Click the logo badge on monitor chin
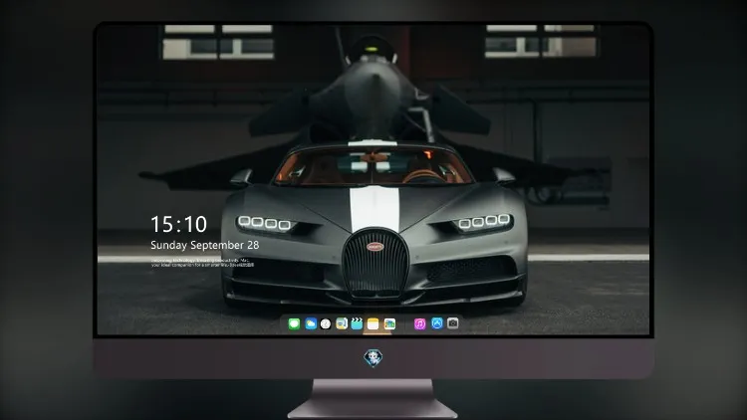 click(x=373, y=357)
